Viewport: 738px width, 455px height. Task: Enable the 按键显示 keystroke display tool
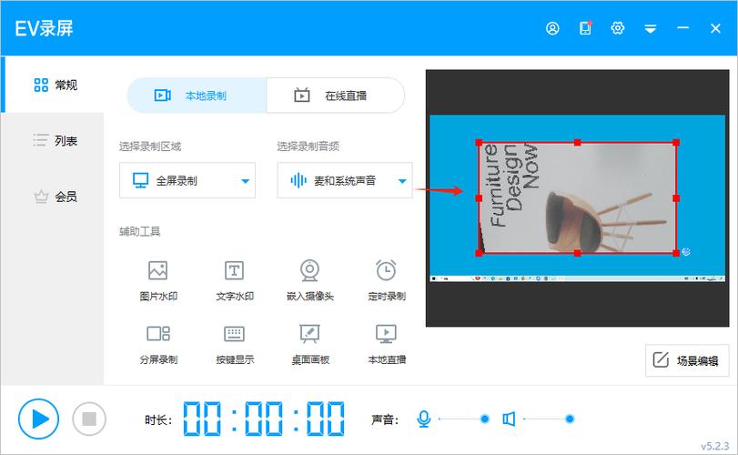point(234,334)
